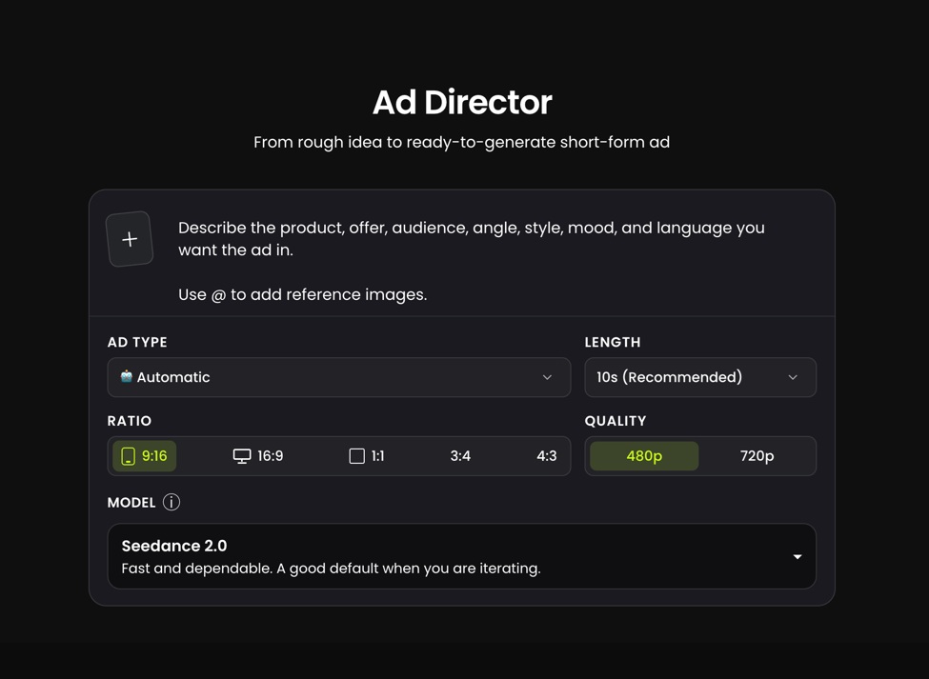The width and height of the screenshot is (929, 679).
Task: Click into the ad description prompt field
Action: click(472, 261)
